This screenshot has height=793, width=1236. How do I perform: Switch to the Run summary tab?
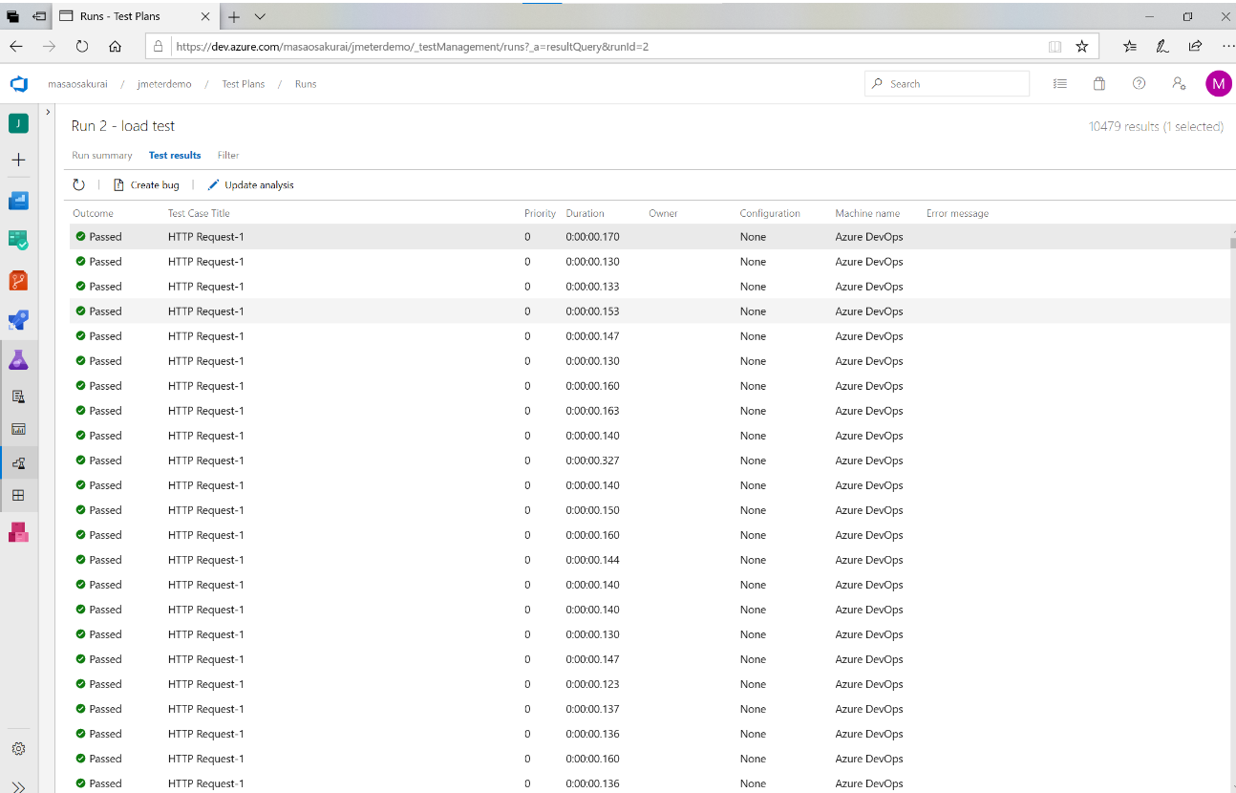[102, 155]
